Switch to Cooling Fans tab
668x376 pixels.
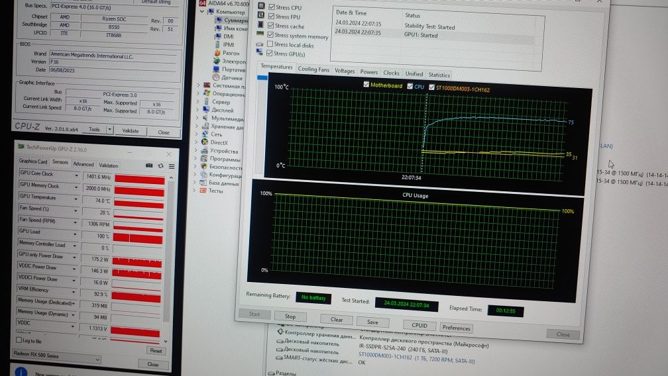[x=313, y=70]
